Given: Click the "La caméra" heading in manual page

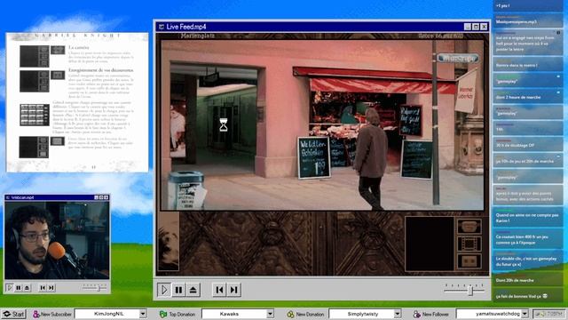Looking at the screenshot, I should [79, 47].
